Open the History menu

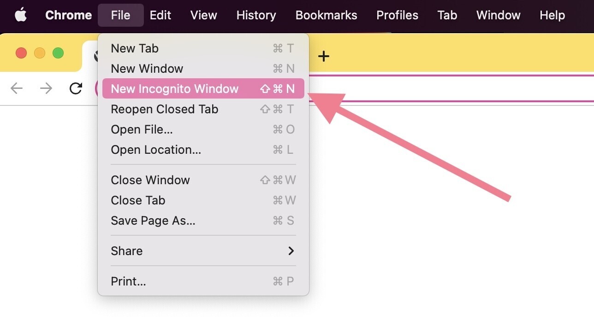coord(256,15)
